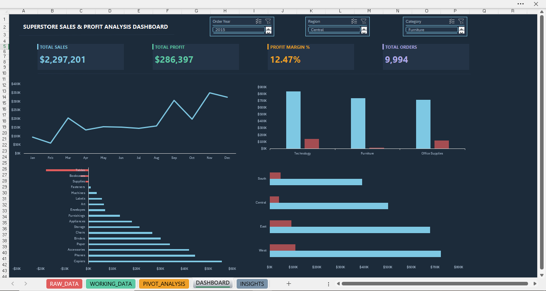The width and height of the screenshot is (546, 291).
Task: Click the Office Supplies red profit column
Action: [442, 145]
